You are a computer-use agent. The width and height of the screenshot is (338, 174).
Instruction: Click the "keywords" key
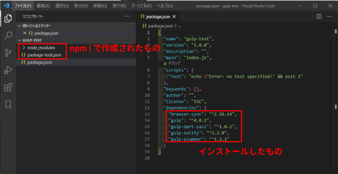pyautogui.click(x=177, y=89)
